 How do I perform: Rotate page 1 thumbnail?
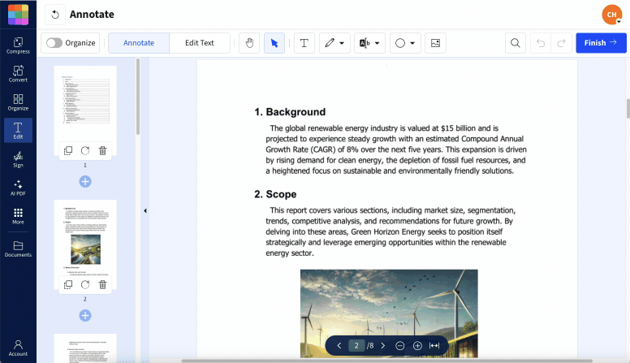click(85, 151)
